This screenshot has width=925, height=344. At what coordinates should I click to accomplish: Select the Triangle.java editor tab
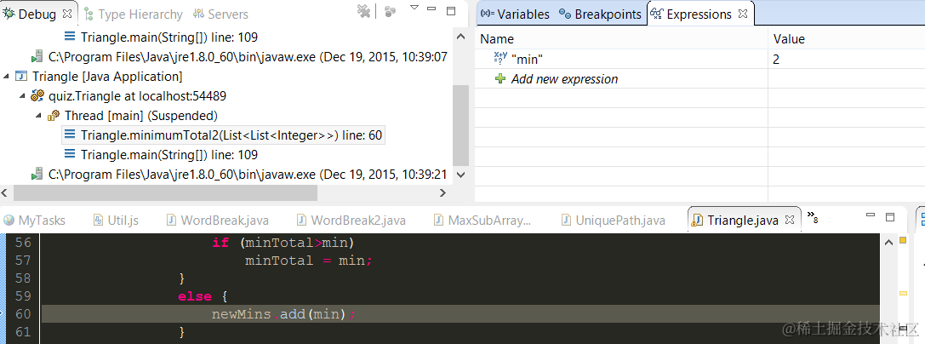pyautogui.click(x=743, y=221)
